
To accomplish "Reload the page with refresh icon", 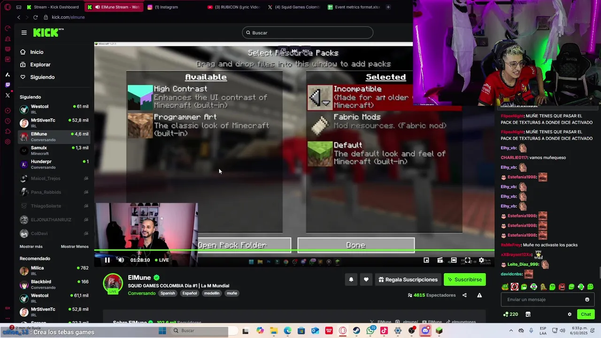I will coord(35,17).
